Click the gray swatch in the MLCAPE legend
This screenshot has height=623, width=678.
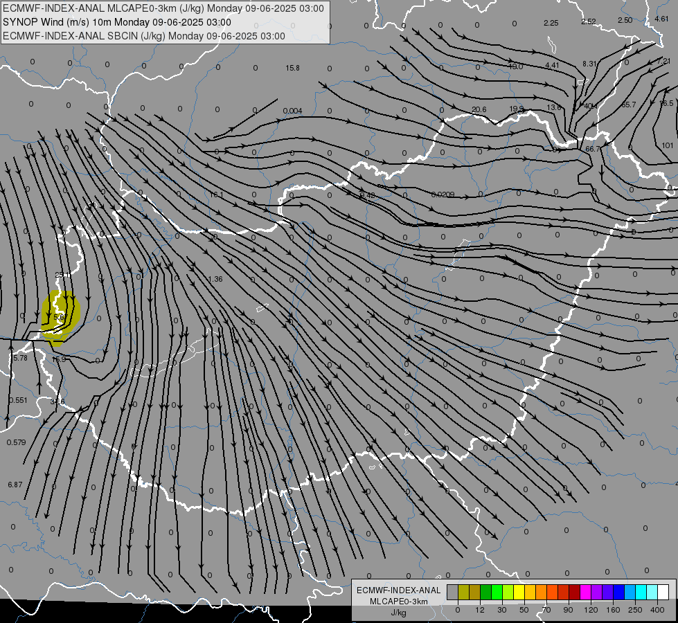[x=452, y=592]
